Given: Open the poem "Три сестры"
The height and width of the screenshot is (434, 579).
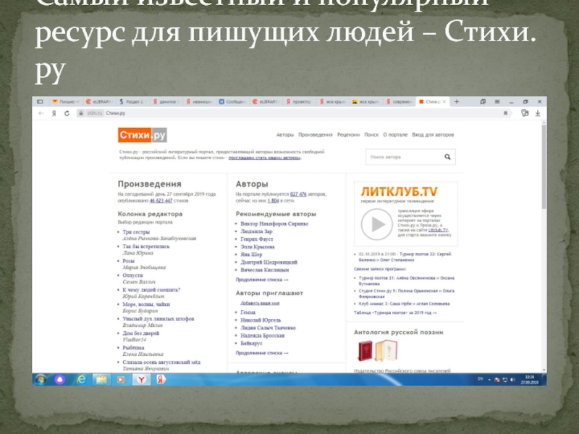Looking at the screenshot, I should click(136, 232).
